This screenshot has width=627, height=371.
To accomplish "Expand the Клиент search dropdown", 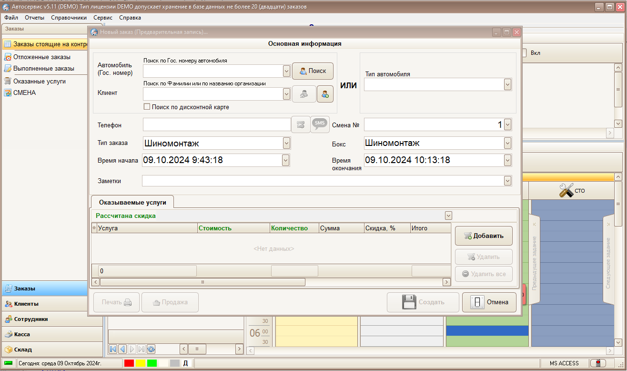I will 286,94.
